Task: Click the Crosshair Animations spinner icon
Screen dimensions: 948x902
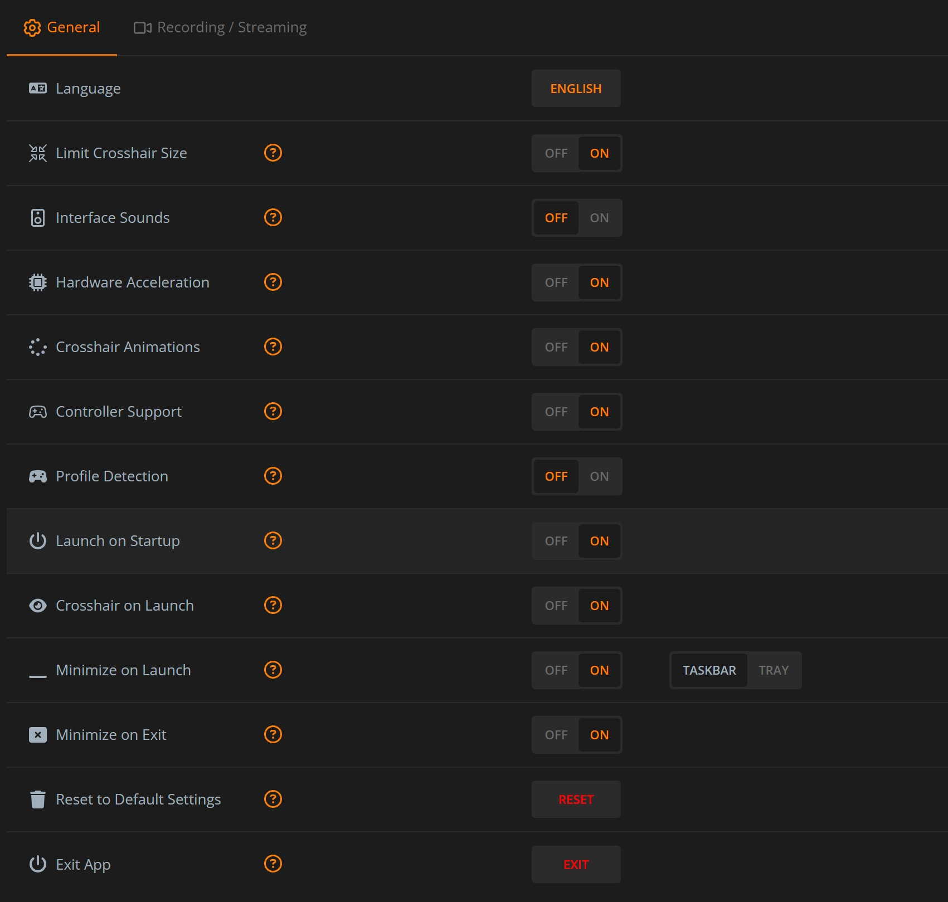Action: point(38,347)
